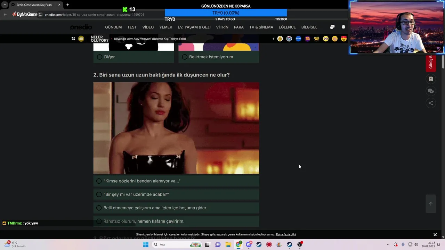Open the YEMEK menu item

pyautogui.click(x=165, y=27)
